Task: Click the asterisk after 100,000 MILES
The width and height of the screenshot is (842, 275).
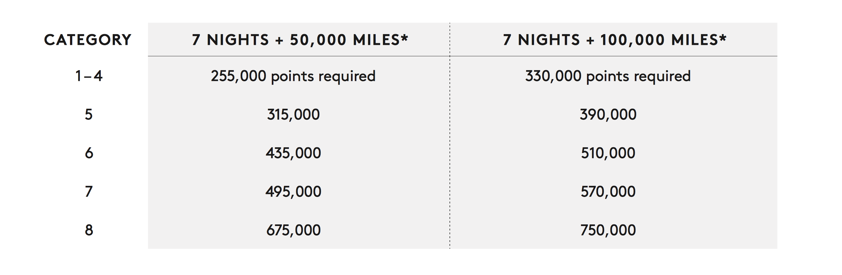Action: (722, 38)
